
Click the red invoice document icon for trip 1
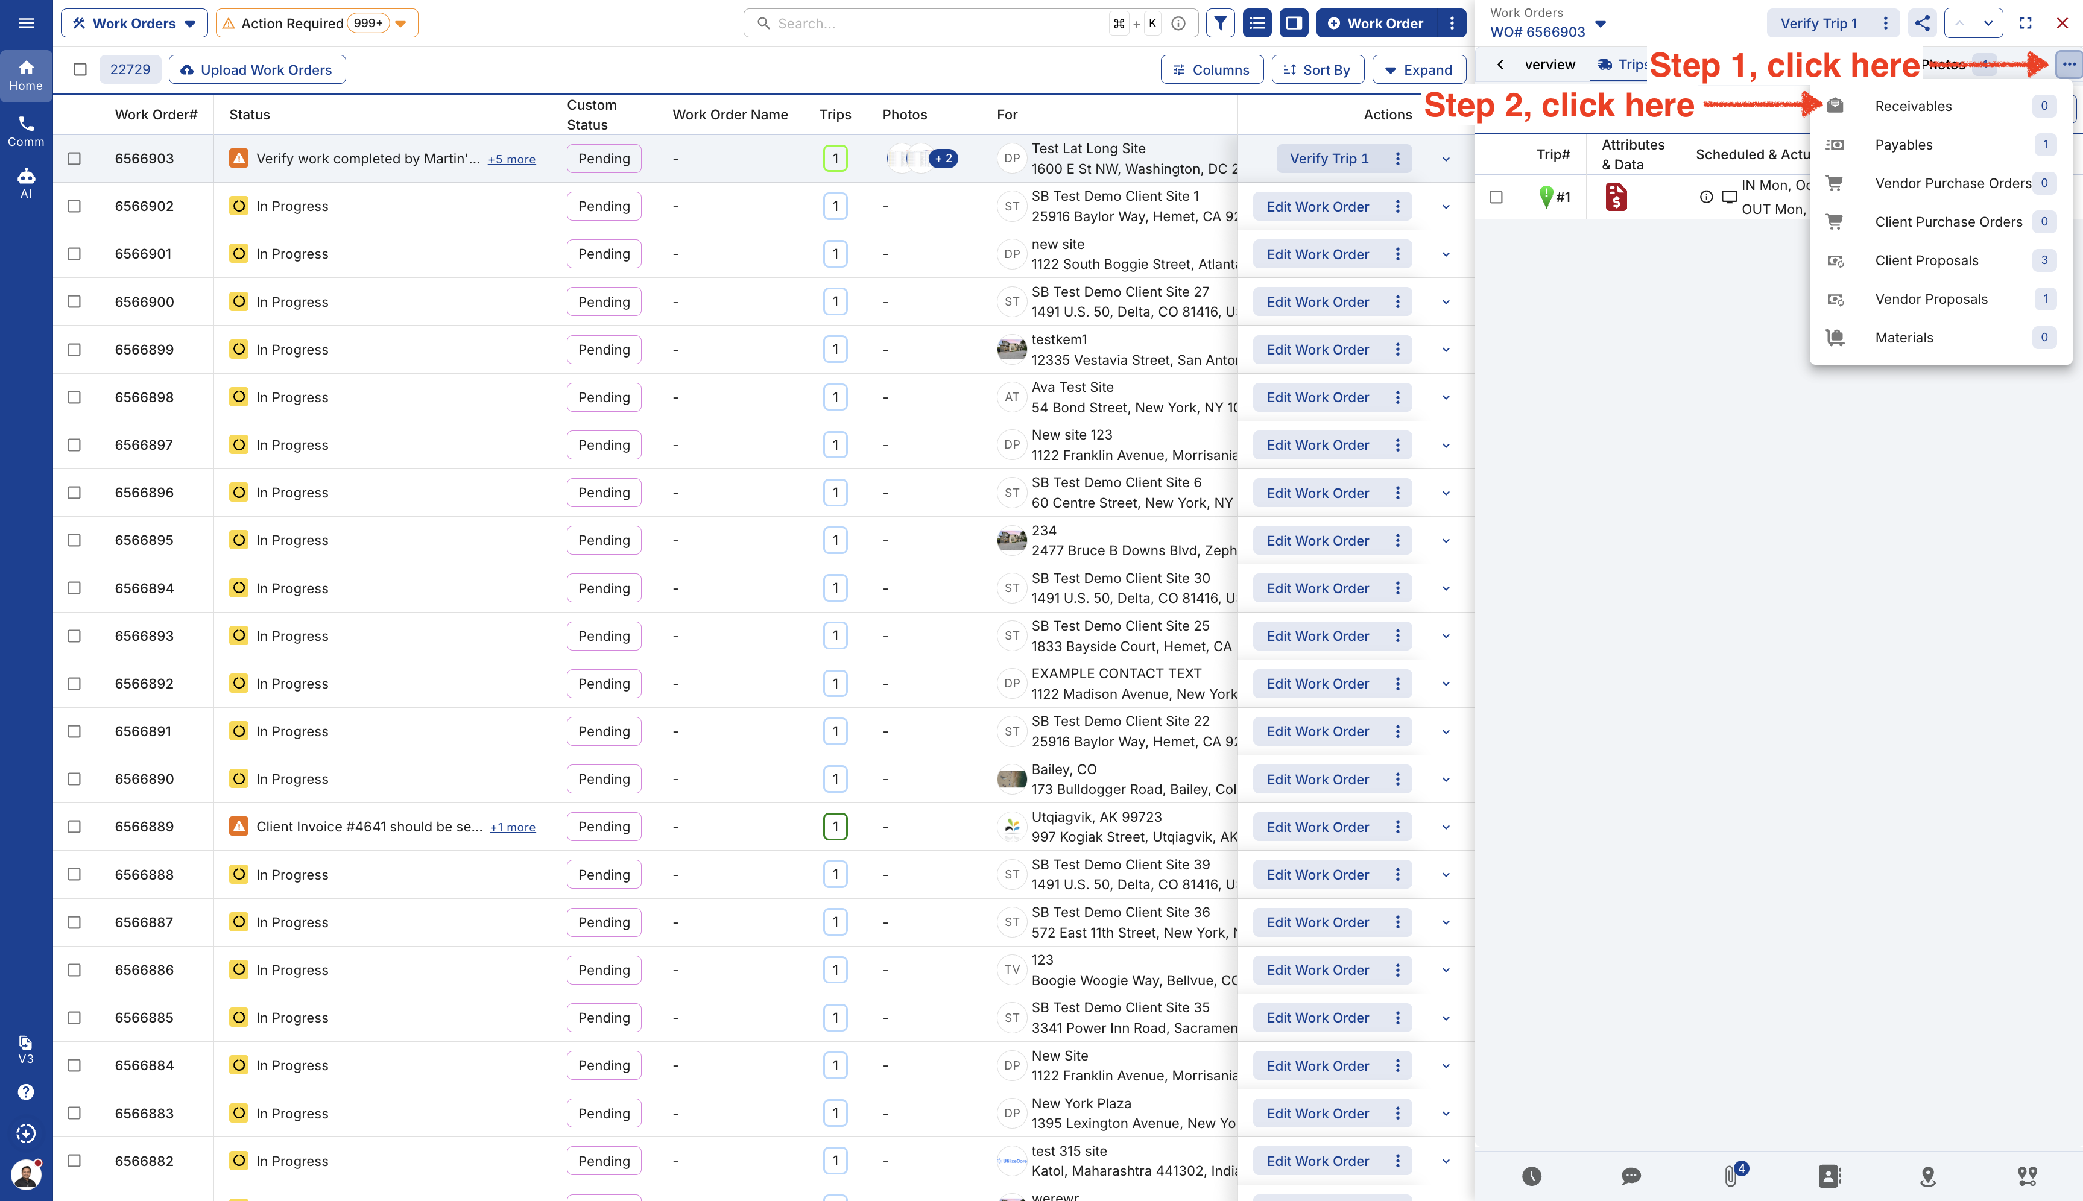click(x=1616, y=197)
